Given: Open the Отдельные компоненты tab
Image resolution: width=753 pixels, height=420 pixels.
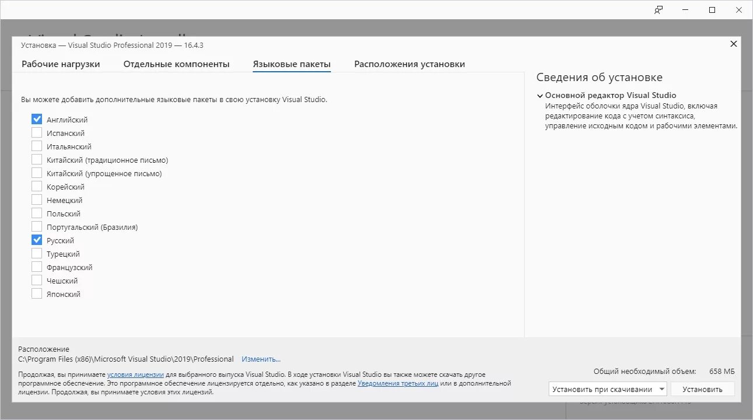Looking at the screenshot, I should click(x=176, y=64).
